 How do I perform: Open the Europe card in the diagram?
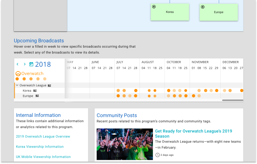click(219, 12)
